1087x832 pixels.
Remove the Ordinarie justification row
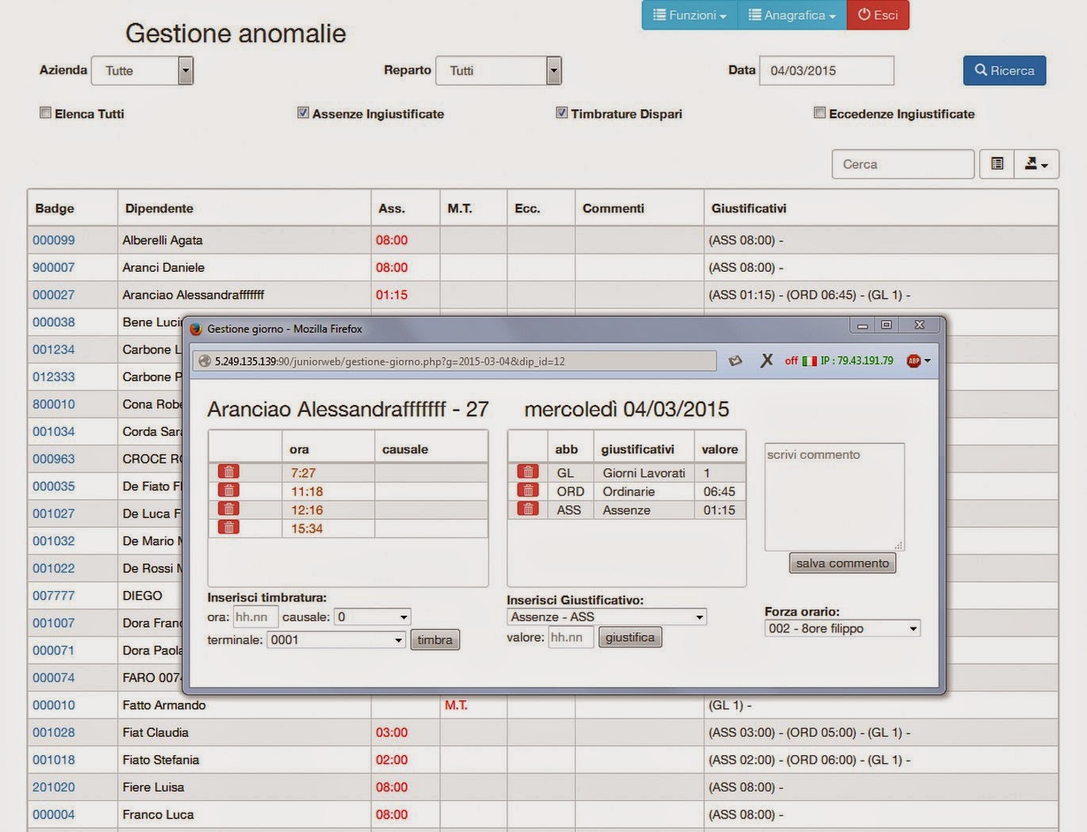point(527,490)
